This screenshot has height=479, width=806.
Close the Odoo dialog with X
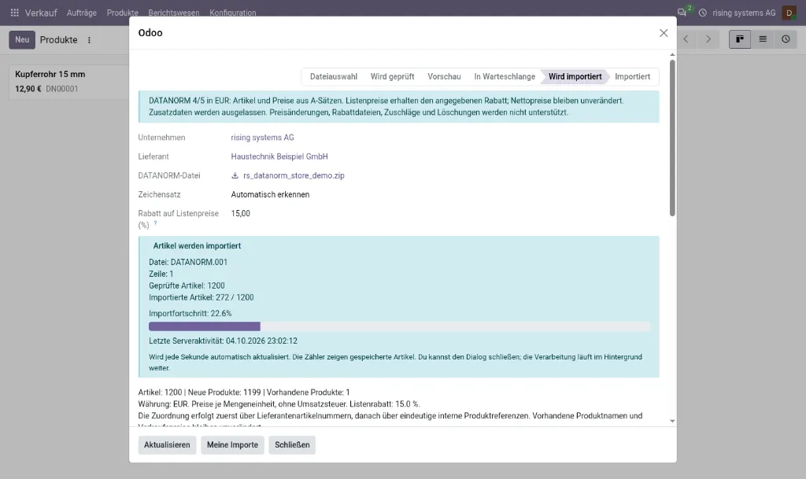[x=664, y=33]
